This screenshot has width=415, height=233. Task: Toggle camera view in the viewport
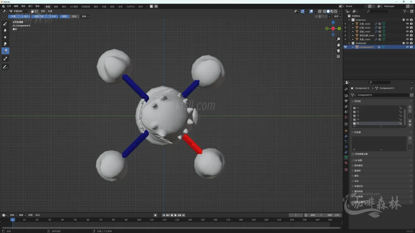338,51
